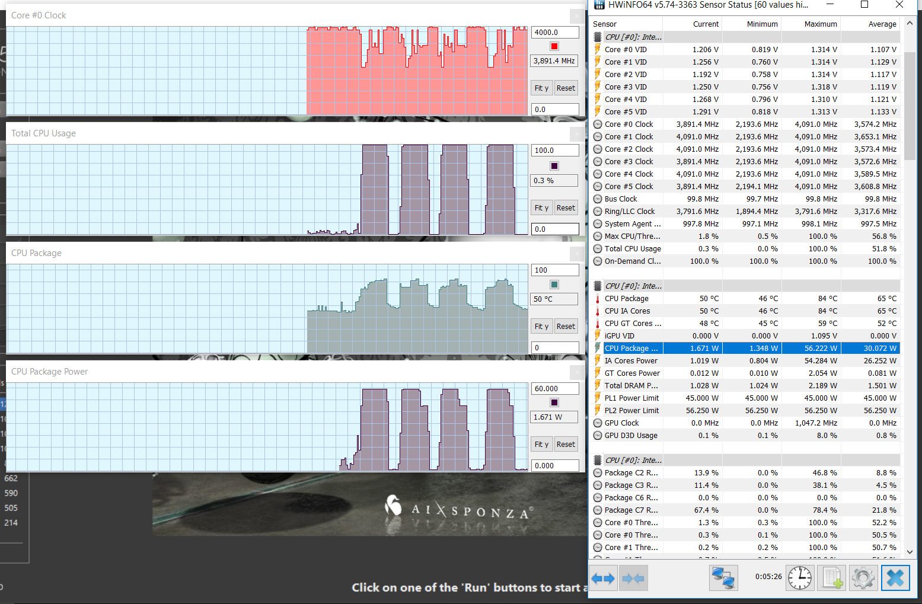Click the 60.000 max field in CPU Package Power graph
Screen dimensions: 922x604
point(554,389)
